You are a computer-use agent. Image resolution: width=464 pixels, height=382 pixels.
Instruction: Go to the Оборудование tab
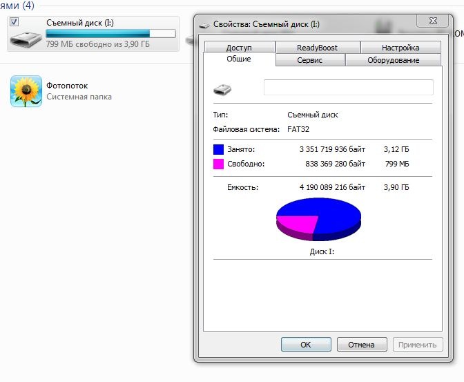click(x=394, y=60)
